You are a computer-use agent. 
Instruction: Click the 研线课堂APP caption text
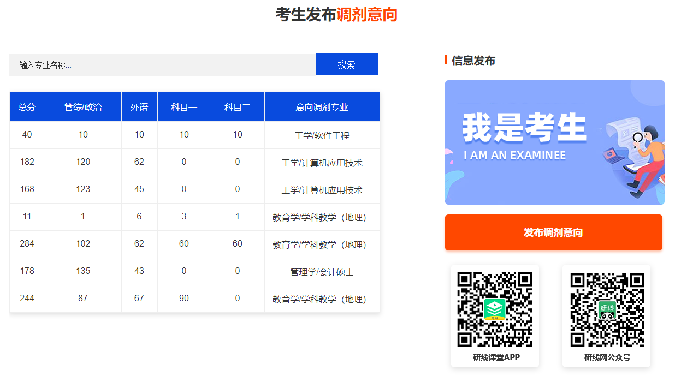pyautogui.click(x=496, y=357)
